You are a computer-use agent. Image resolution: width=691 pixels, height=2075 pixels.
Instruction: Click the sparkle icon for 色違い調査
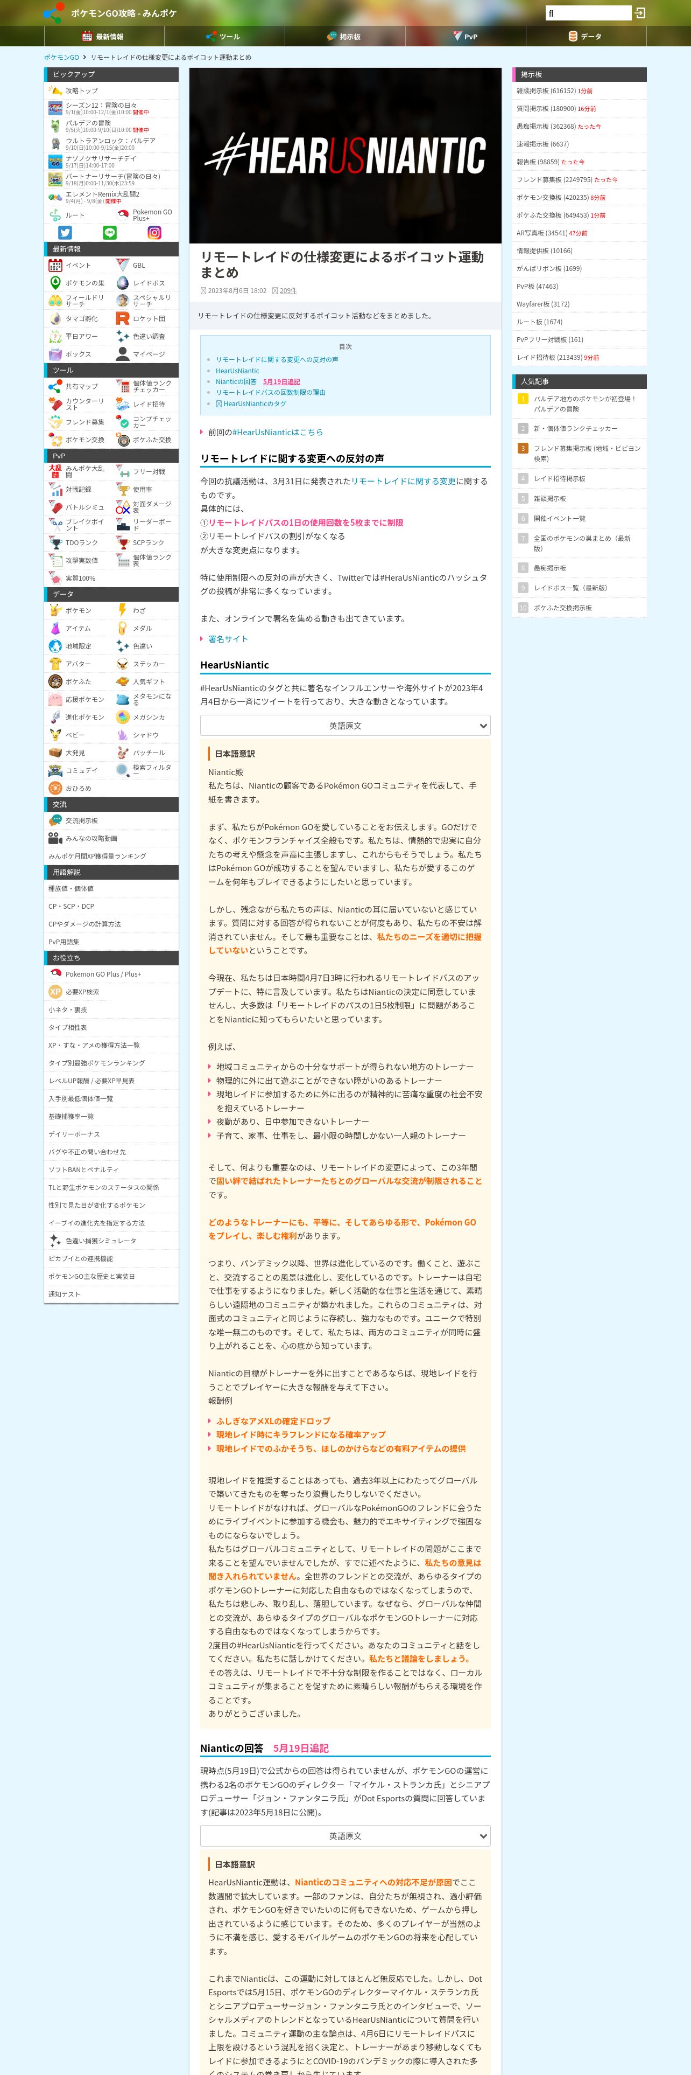(122, 336)
